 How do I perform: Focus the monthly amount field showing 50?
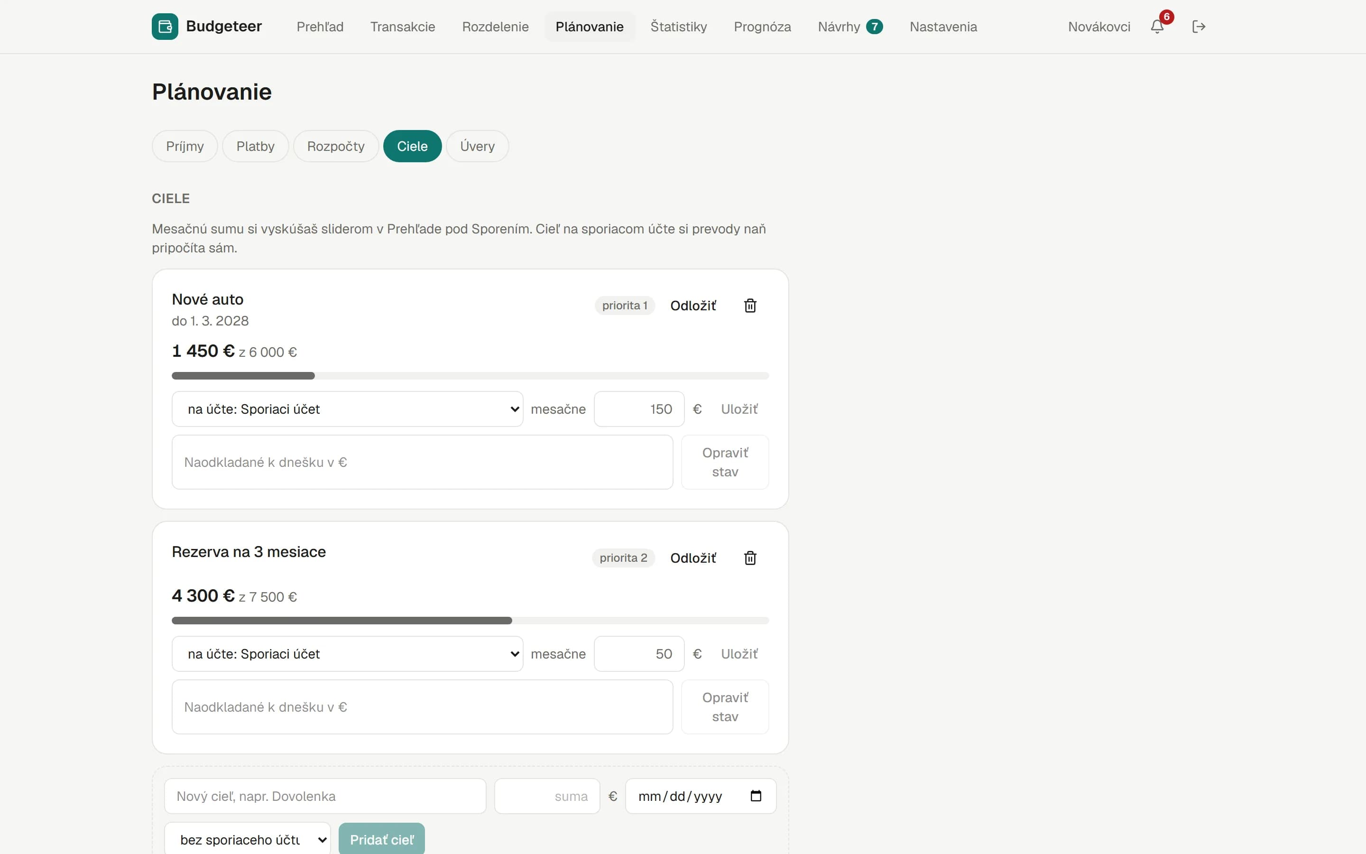(639, 654)
